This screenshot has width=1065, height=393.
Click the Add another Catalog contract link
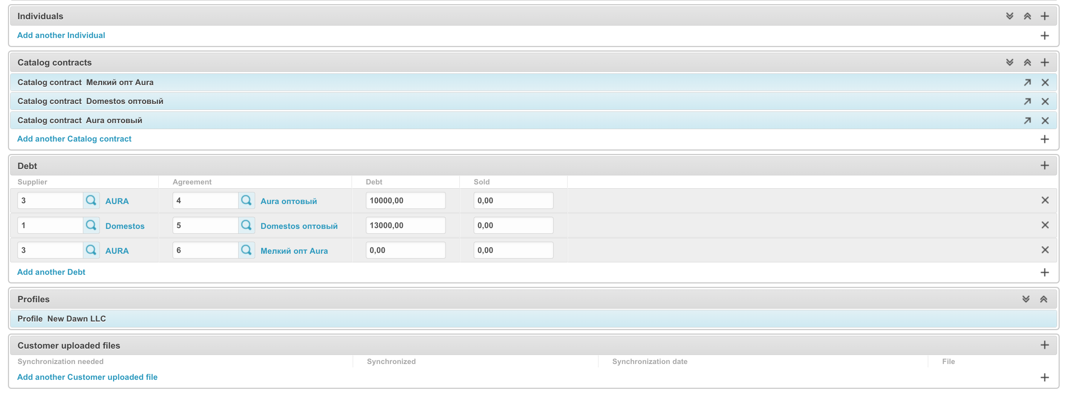pos(74,139)
